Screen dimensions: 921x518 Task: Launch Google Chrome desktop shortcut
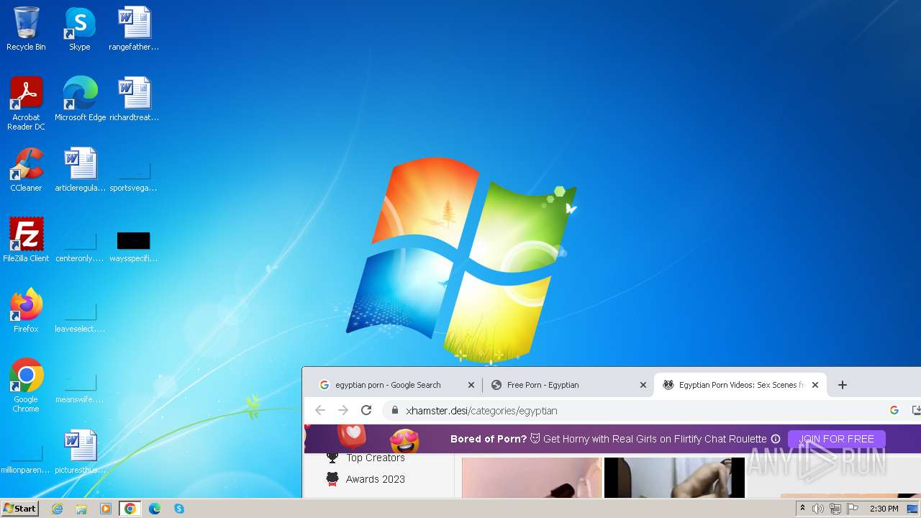[x=26, y=386]
